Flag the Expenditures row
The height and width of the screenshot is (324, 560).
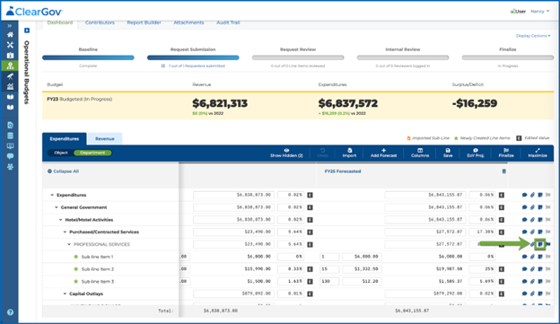click(x=547, y=195)
